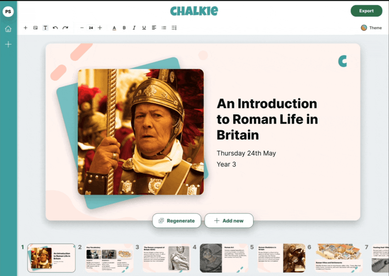Open slide 7 Heating their Villas thumbnail
This screenshot has height=276, width=389.
(x=380, y=258)
